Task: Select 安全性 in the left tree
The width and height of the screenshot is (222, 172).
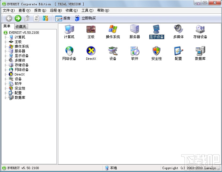Action: 20,89
